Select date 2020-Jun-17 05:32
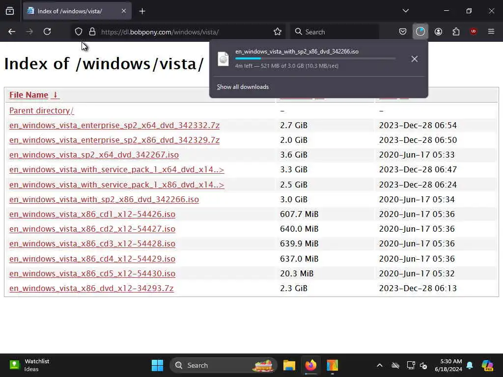This screenshot has height=377, width=503. pos(417,273)
